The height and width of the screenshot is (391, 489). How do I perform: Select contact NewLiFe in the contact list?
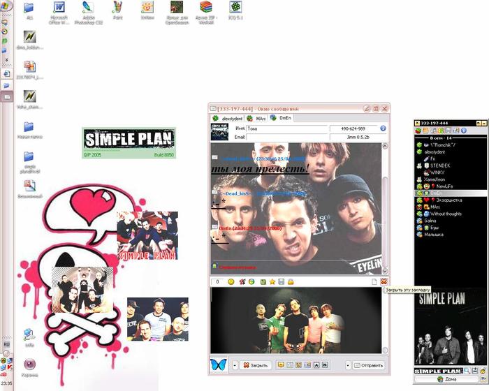click(451, 186)
